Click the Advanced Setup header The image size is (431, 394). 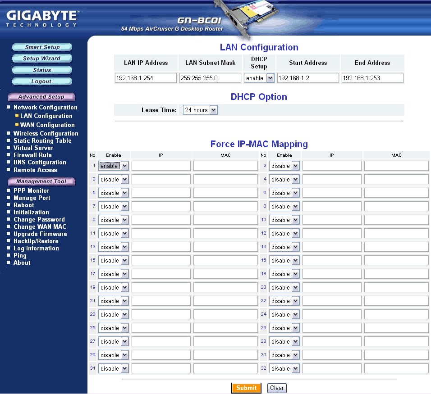point(41,97)
